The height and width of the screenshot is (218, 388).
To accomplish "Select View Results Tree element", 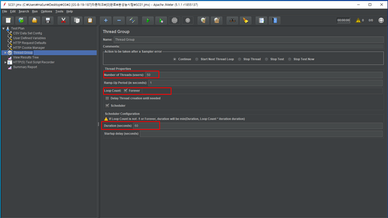I will point(26,57).
